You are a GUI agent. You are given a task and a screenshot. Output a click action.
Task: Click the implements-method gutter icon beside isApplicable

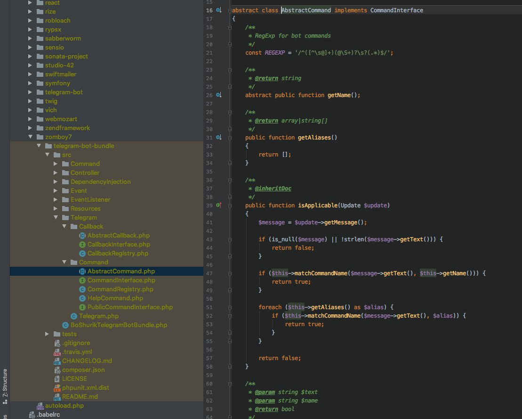tap(219, 205)
